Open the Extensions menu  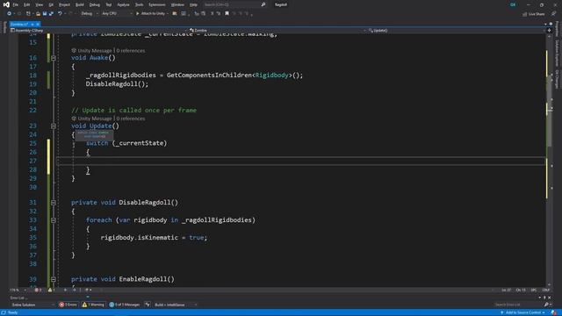click(x=157, y=4)
